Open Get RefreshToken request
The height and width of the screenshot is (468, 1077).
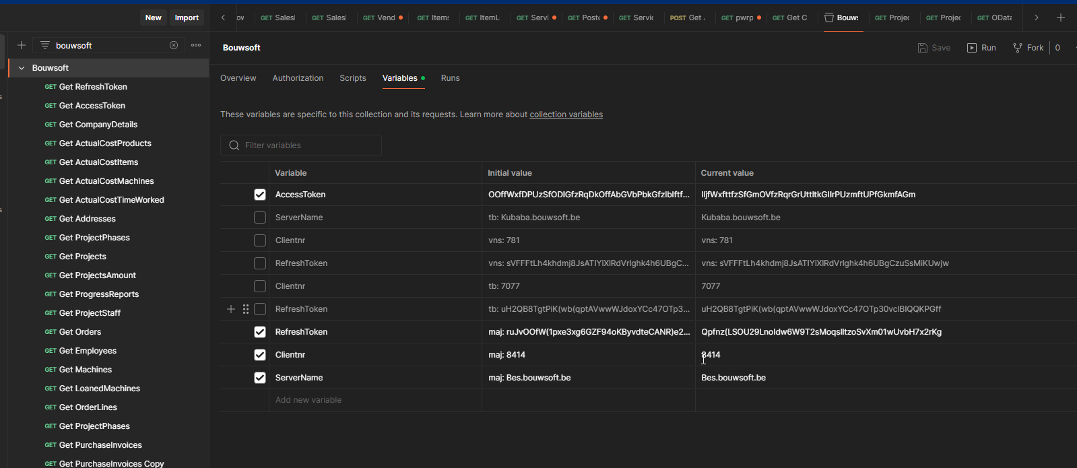pyautogui.click(x=93, y=87)
